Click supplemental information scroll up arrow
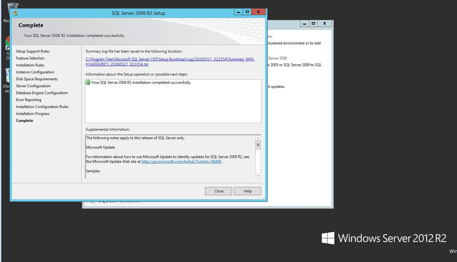 click(258, 138)
